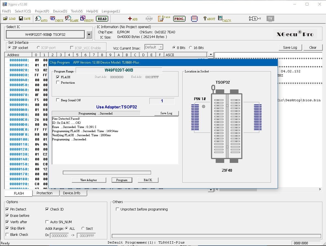Turn on Beep Sound ON checkbox

click(58, 100)
